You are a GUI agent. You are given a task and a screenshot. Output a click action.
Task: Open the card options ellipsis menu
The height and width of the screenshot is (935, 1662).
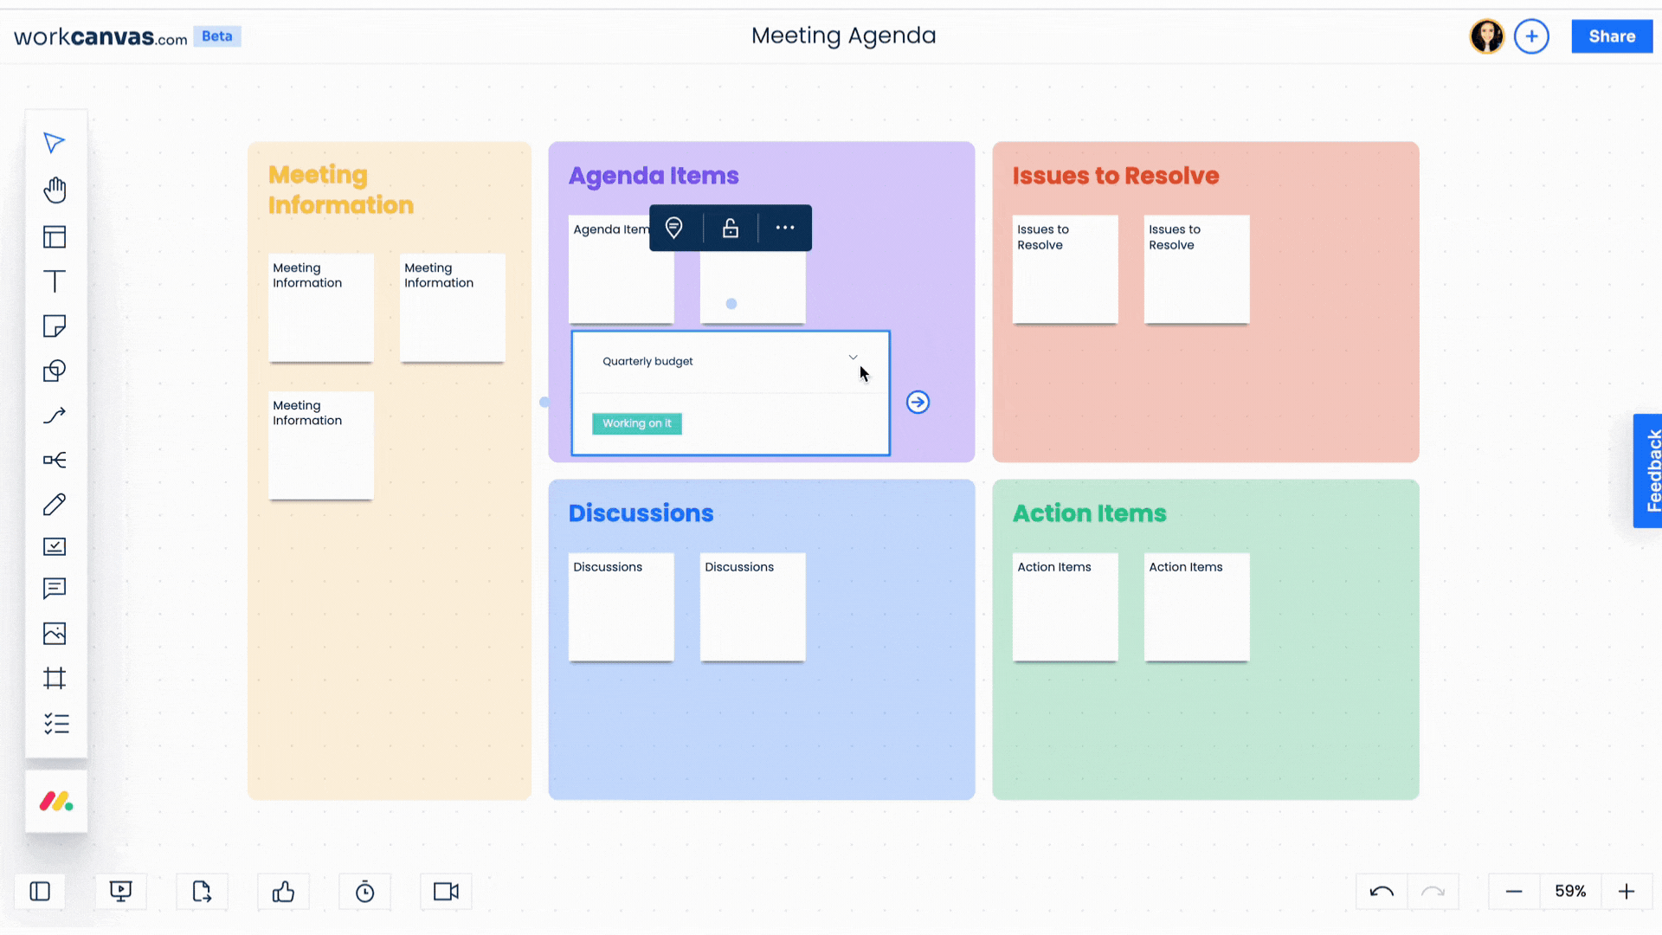784,228
